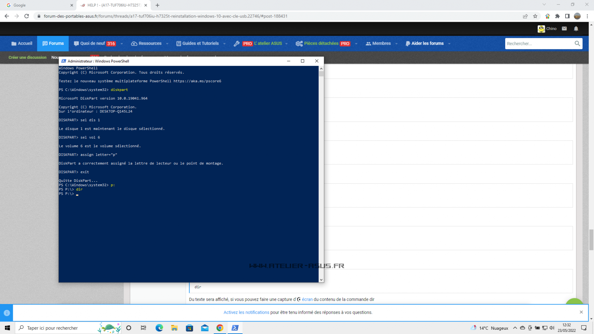This screenshot has height=334, width=594.
Task: Click into the Rechercher search field
Action: click(539, 43)
